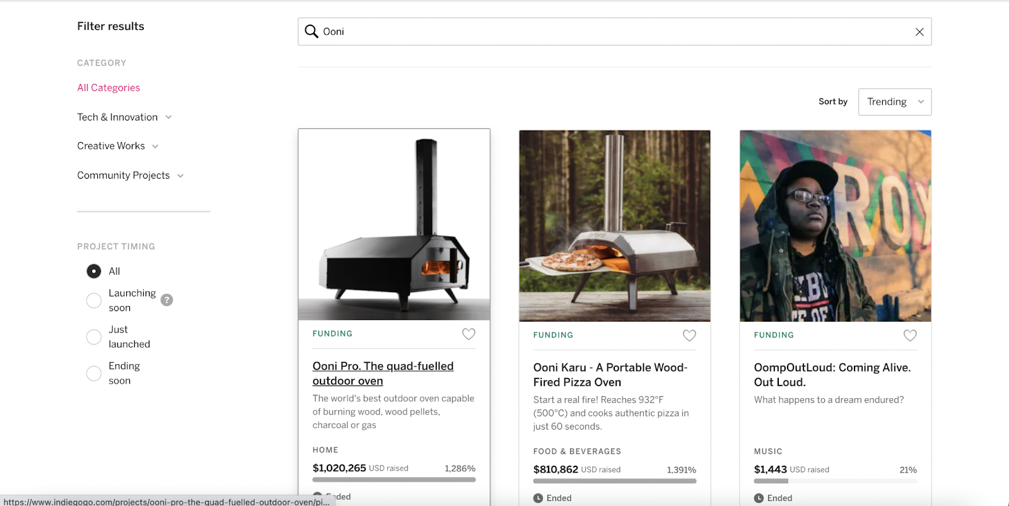Select Launching soon radio button

click(x=94, y=301)
